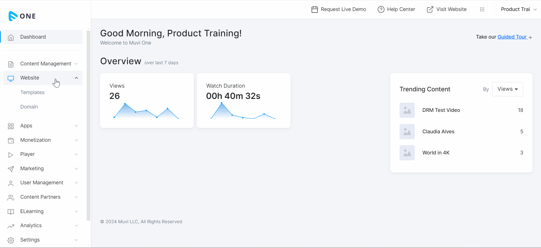Click the DRM Test Video title

coord(441,110)
